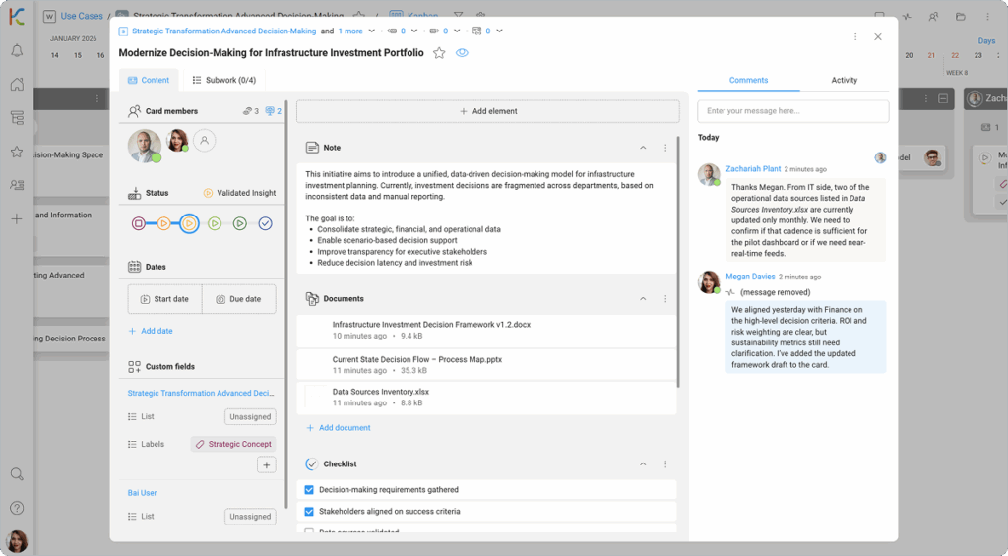Click the 'Add document' link
This screenshot has width=1008, height=556.
338,428
